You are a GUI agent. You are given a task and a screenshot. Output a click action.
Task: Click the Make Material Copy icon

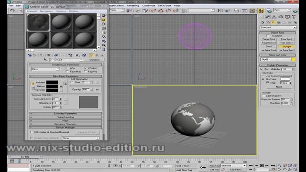point(56,55)
